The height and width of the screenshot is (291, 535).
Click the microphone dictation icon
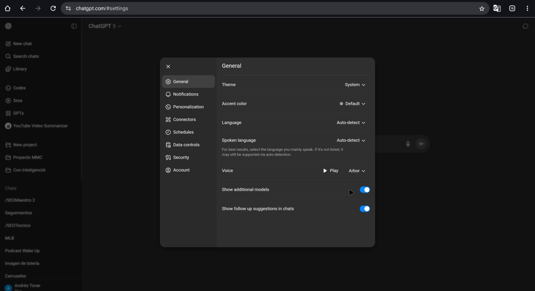pos(408,144)
